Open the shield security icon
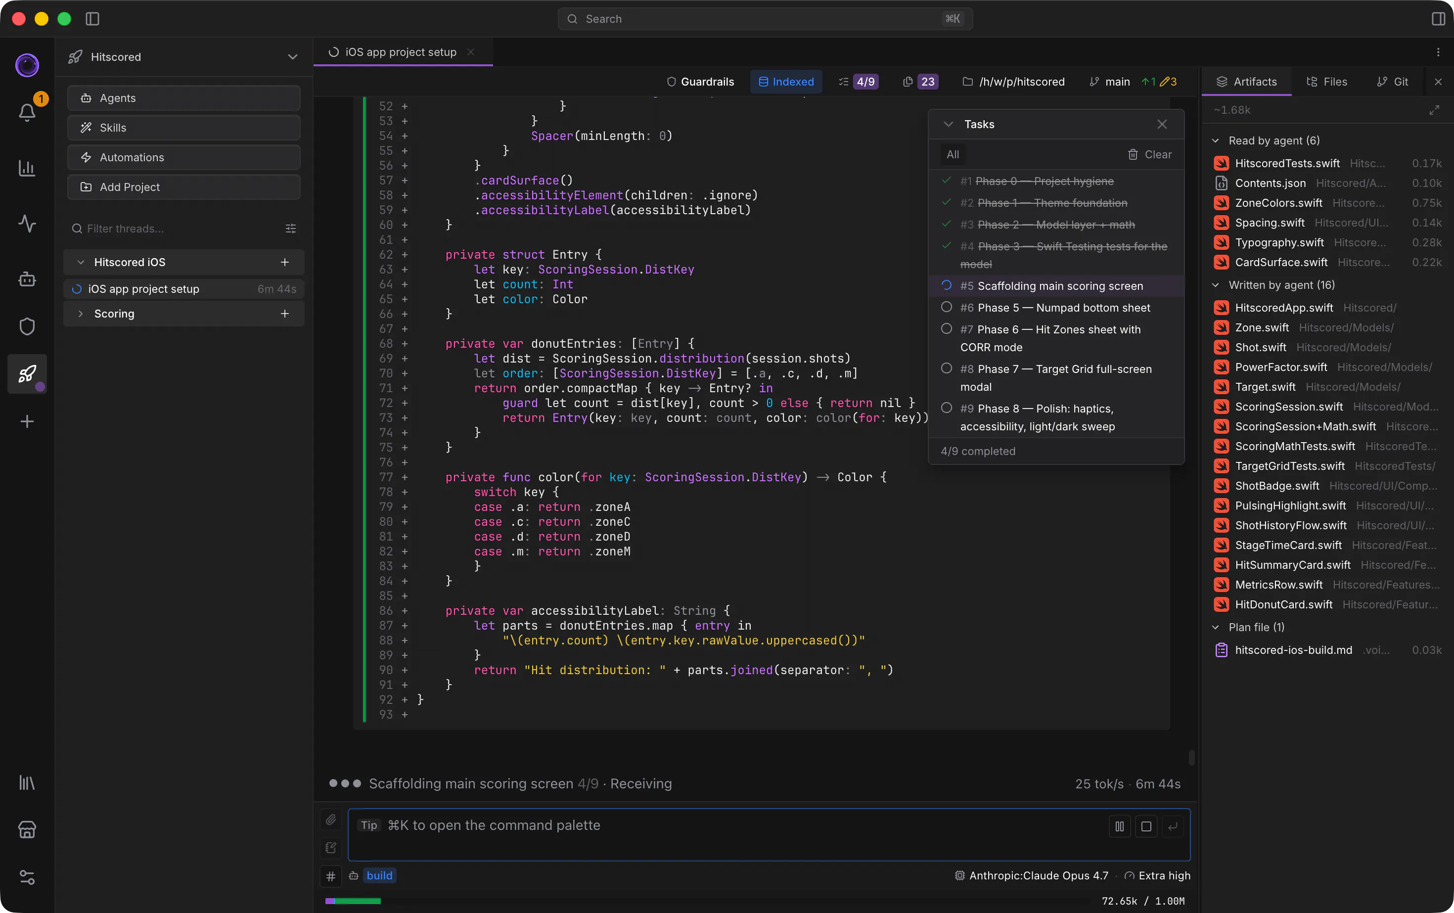 (27, 327)
